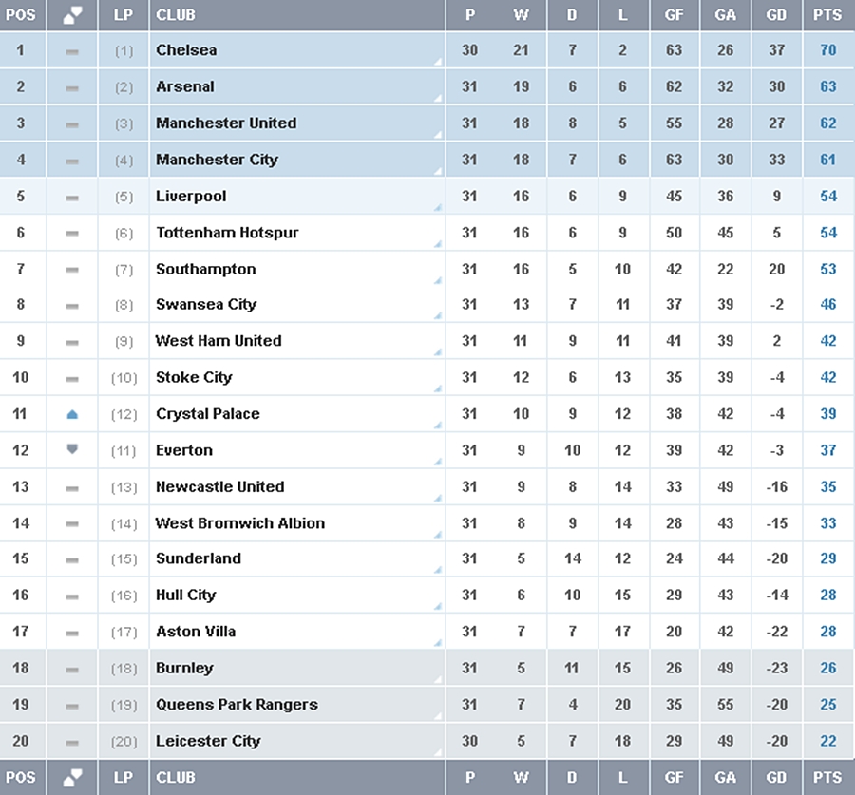
Task: Expand Chelsea row details triangle
Action: [438, 62]
